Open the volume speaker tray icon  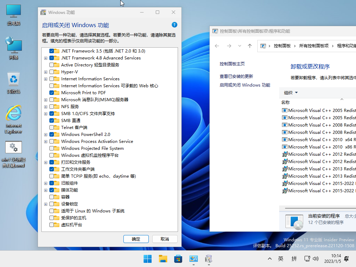click(316, 259)
